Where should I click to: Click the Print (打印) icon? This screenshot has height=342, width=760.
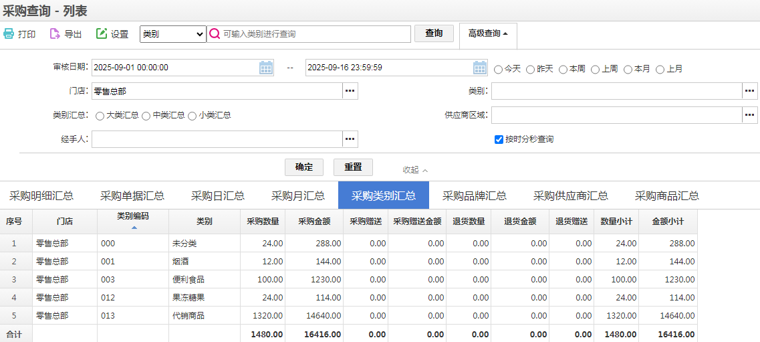point(9,34)
